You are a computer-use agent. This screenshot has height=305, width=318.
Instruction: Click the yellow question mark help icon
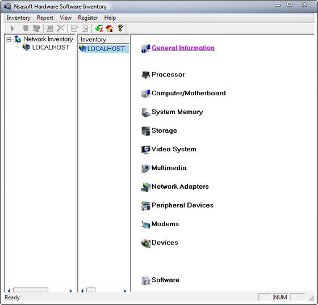(x=120, y=28)
